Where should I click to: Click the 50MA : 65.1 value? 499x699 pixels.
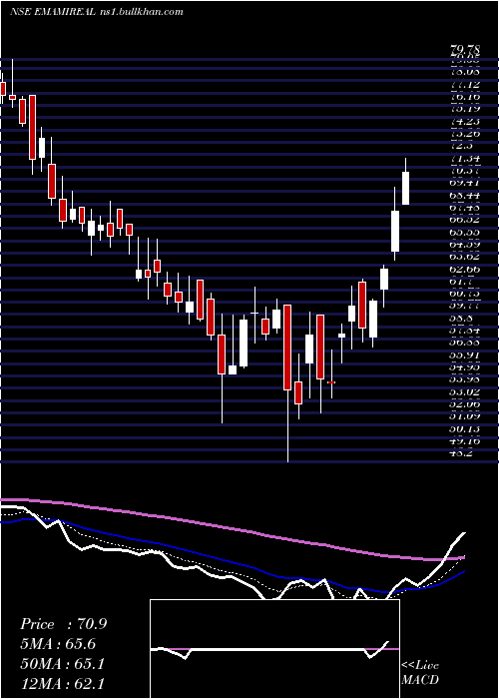pyautogui.click(x=62, y=664)
